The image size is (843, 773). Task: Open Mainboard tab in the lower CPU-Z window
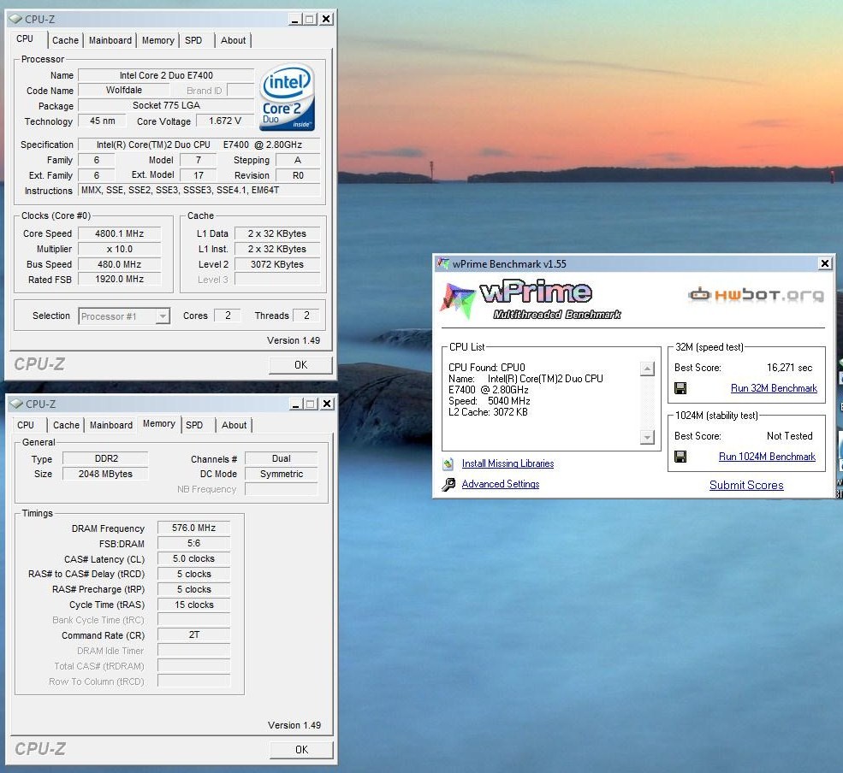point(111,425)
